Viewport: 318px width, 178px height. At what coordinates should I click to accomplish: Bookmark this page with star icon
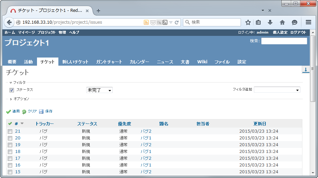[x=248, y=22]
